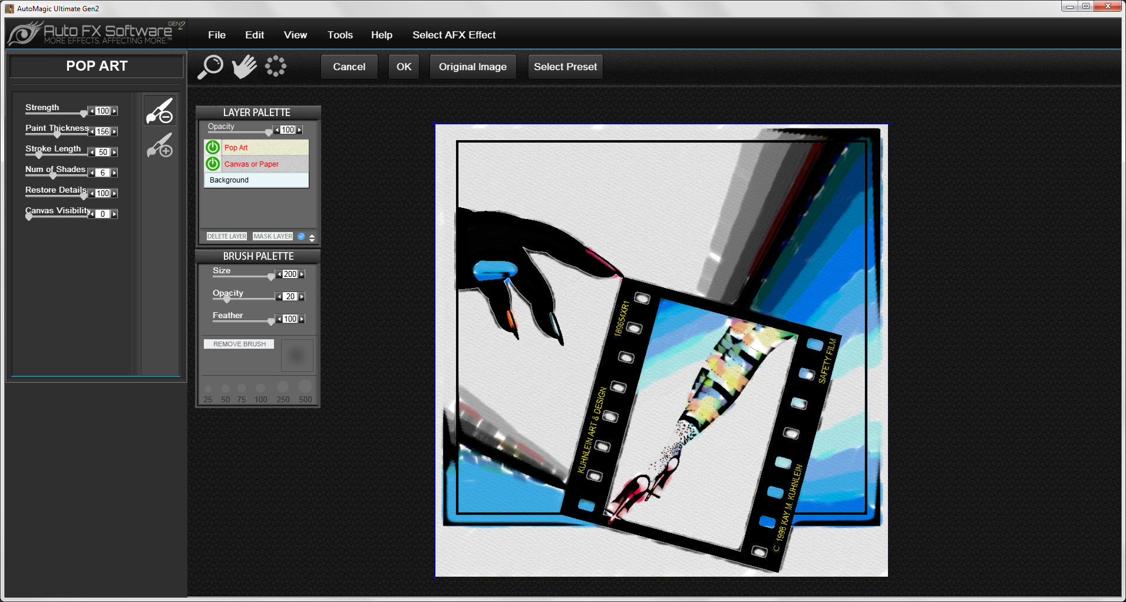Open the File menu
Viewport: 1126px width, 602px height.
217,35
